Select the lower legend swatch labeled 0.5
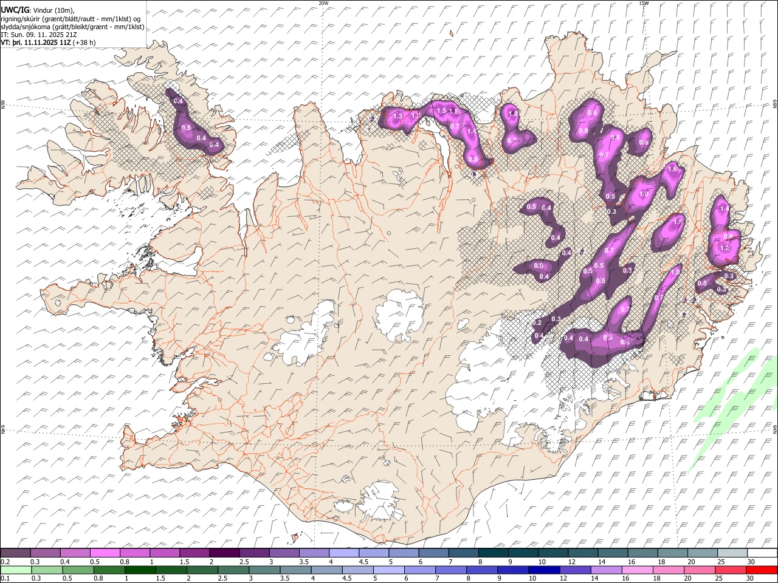The width and height of the screenshot is (778, 583). point(78,570)
